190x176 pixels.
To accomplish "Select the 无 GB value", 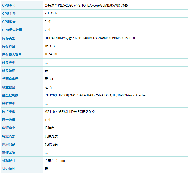I will pyautogui.click(x=49, y=79).
